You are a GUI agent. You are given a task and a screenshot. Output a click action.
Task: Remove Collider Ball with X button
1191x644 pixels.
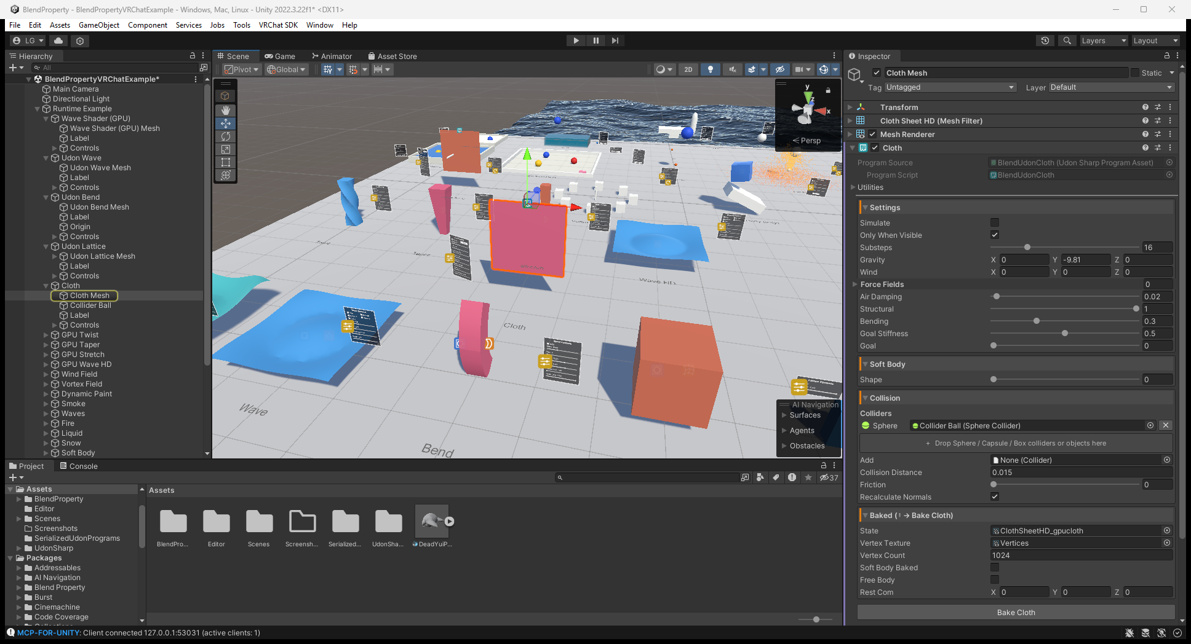(x=1165, y=425)
